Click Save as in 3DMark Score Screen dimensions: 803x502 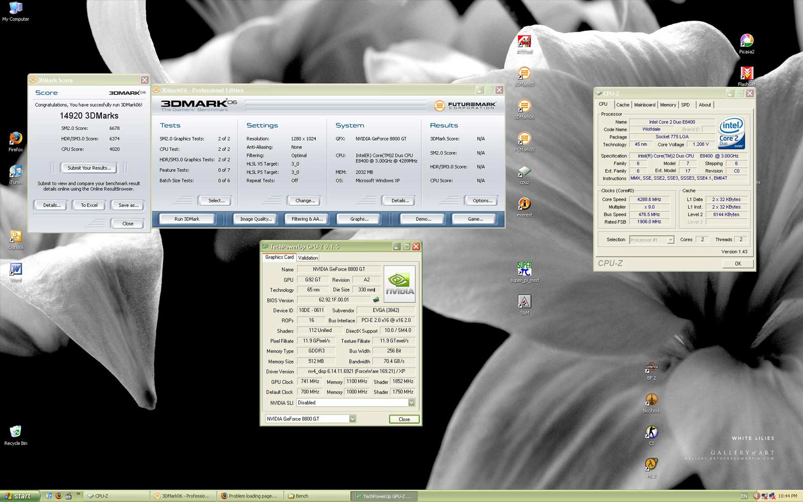128,205
